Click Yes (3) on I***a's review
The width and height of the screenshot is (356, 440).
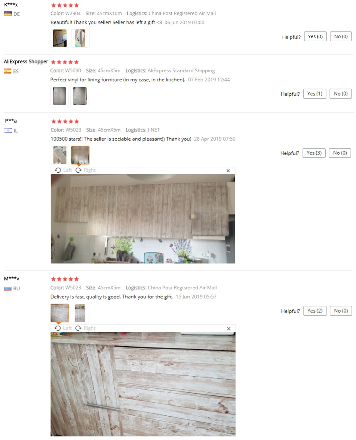[314, 153]
